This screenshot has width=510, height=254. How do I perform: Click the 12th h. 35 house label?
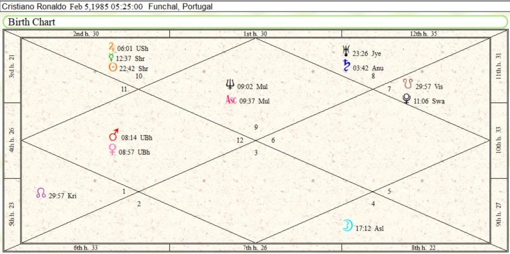point(423,33)
